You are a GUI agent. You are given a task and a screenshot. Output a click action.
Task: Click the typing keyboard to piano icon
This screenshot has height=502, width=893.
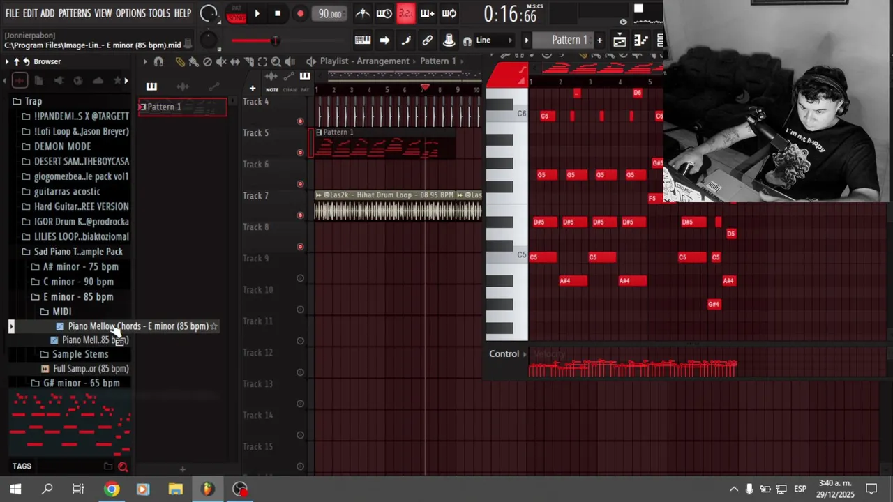362,40
